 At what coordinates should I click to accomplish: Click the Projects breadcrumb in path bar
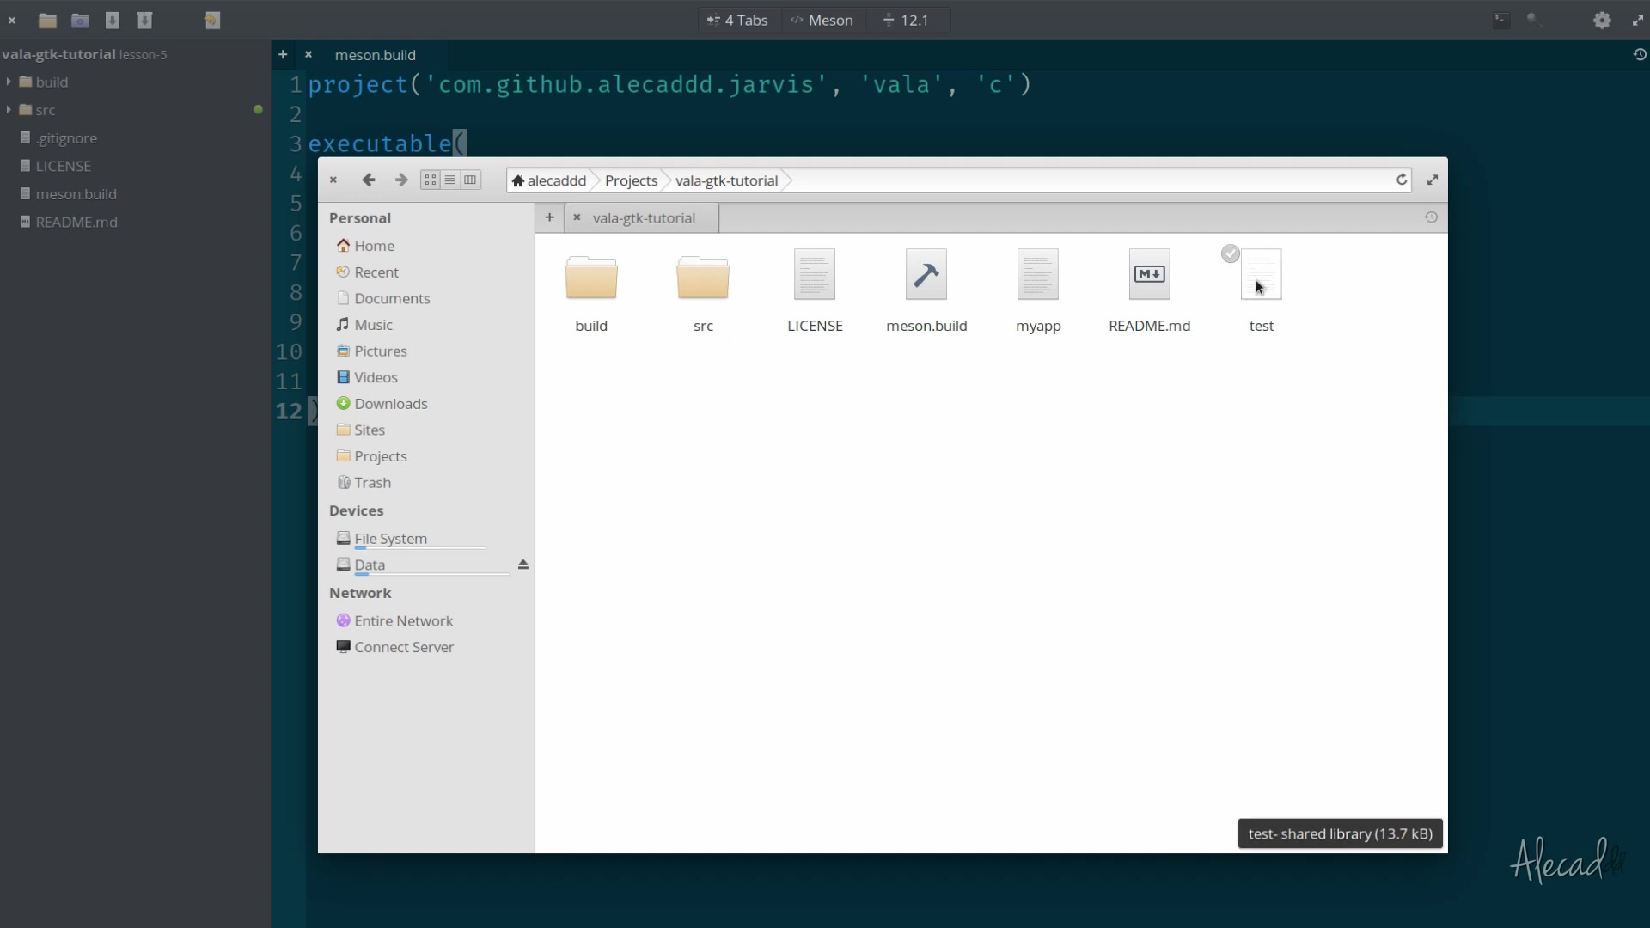click(x=631, y=180)
